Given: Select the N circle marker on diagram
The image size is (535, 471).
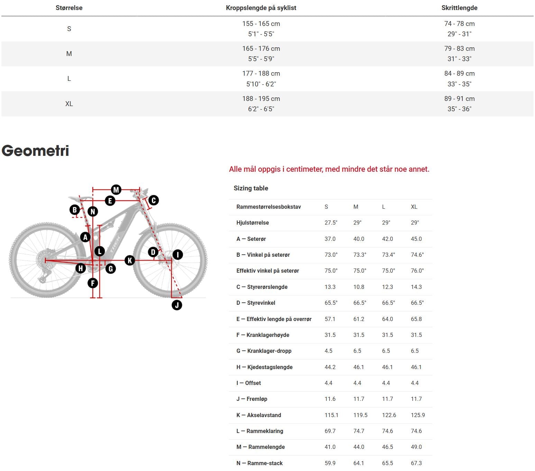Looking at the screenshot, I should tap(93, 211).
